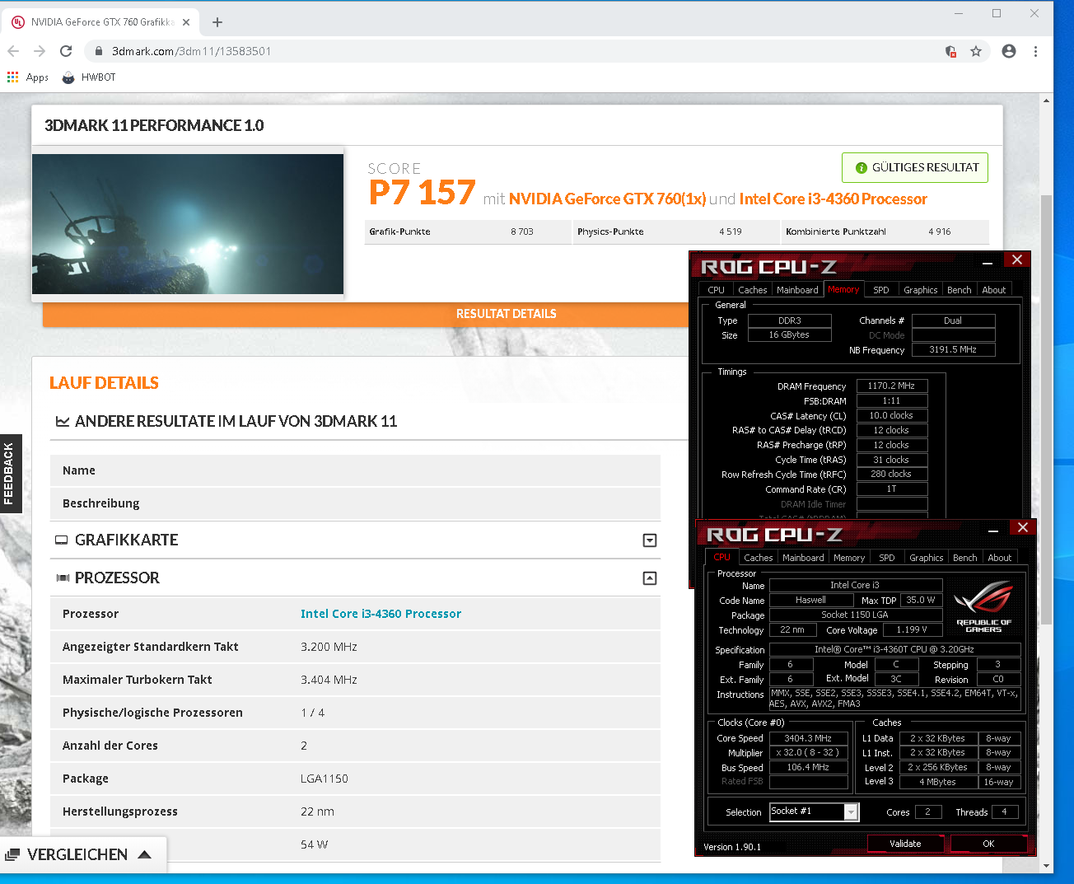
Task: Click the Specification i3-4360T CPU field
Action: (894, 649)
